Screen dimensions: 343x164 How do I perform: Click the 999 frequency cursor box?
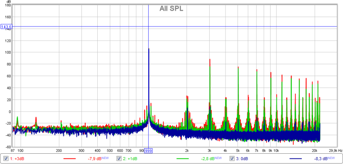coord(148,150)
